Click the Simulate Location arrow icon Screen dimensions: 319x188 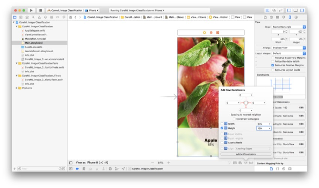[x=123, y=168]
